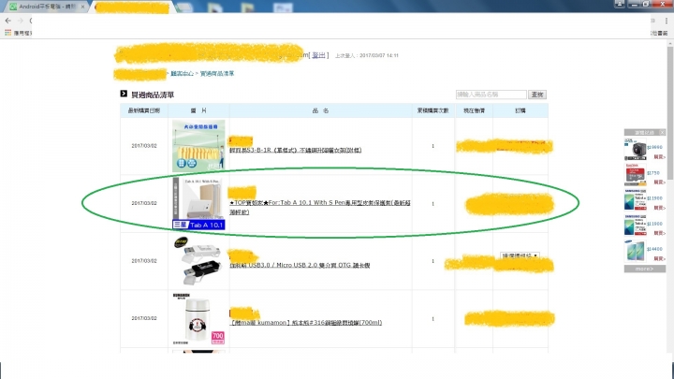The width and height of the screenshot is (674, 379).
Task: Open the Tab A 10.1 With S Pen case link
Action: point(320,207)
